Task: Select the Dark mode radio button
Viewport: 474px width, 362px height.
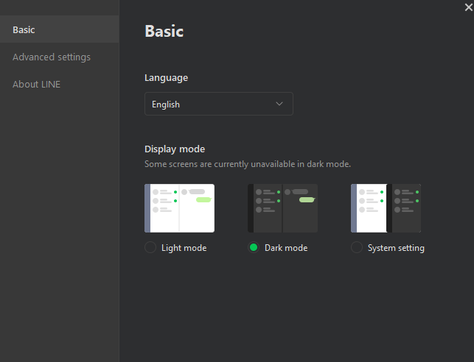Action: pos(254,247)
